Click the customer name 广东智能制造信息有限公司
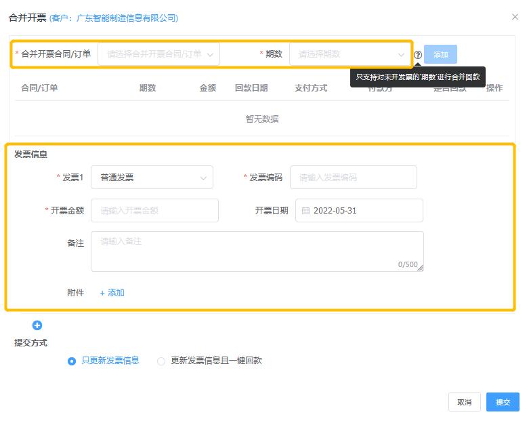529x423 pixels. coord(126,18)
